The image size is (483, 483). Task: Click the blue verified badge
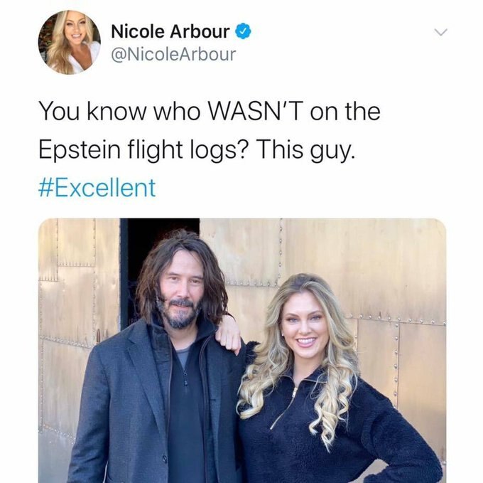coord(244,31)
